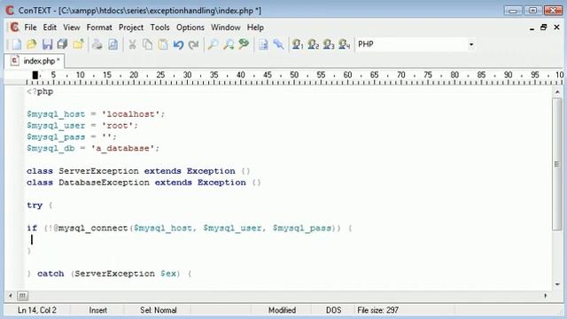Click the '<?php' opening tag
This screenshot has height=319, width=567.
coord(40,91)
